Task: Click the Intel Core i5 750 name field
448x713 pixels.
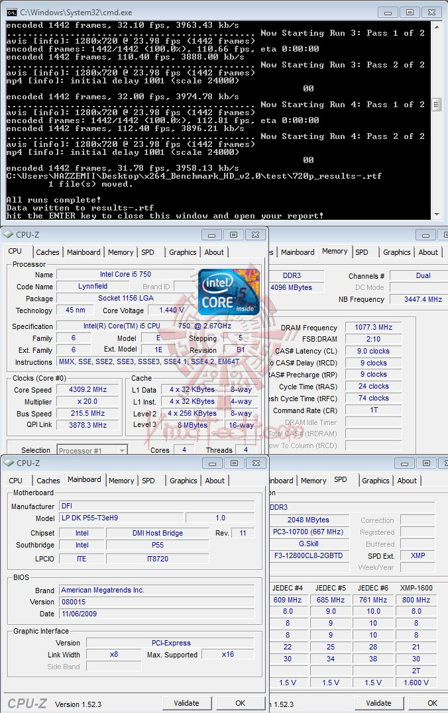Action: point(126,274)
